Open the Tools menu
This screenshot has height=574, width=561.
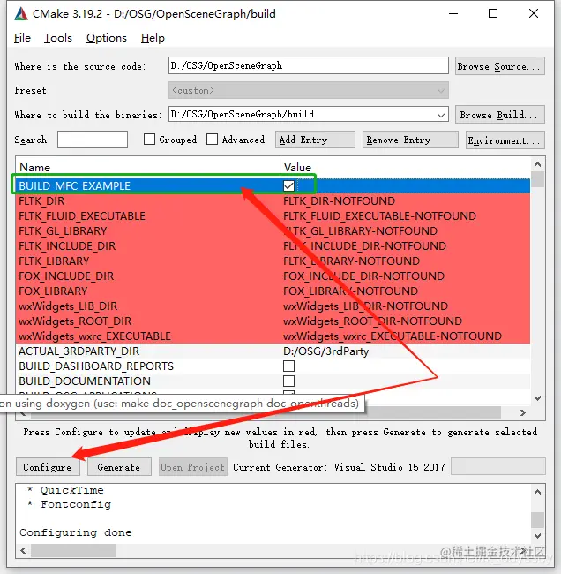(58, 38)
